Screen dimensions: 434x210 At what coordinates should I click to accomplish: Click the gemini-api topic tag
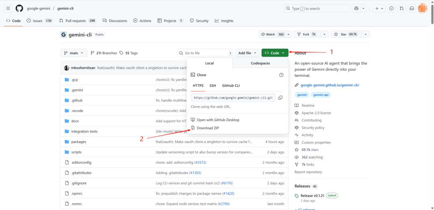(x=321, y=95)
